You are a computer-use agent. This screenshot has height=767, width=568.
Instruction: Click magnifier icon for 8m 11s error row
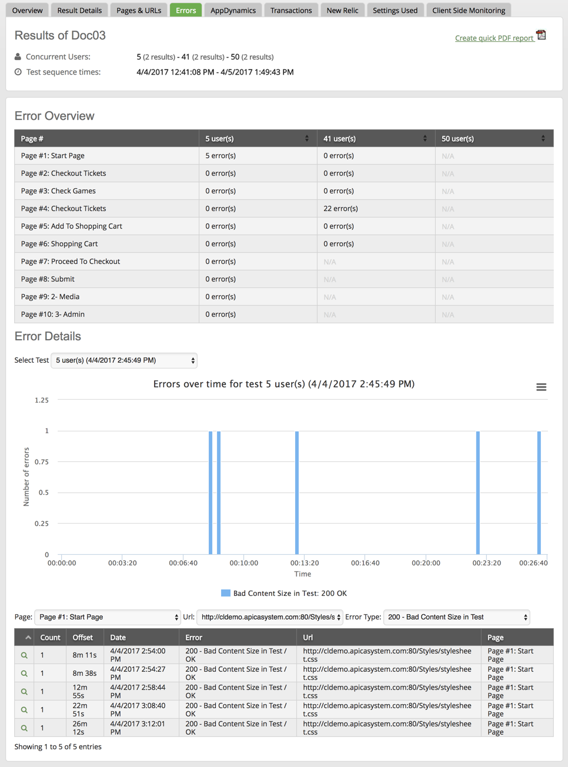click(24, 655)
